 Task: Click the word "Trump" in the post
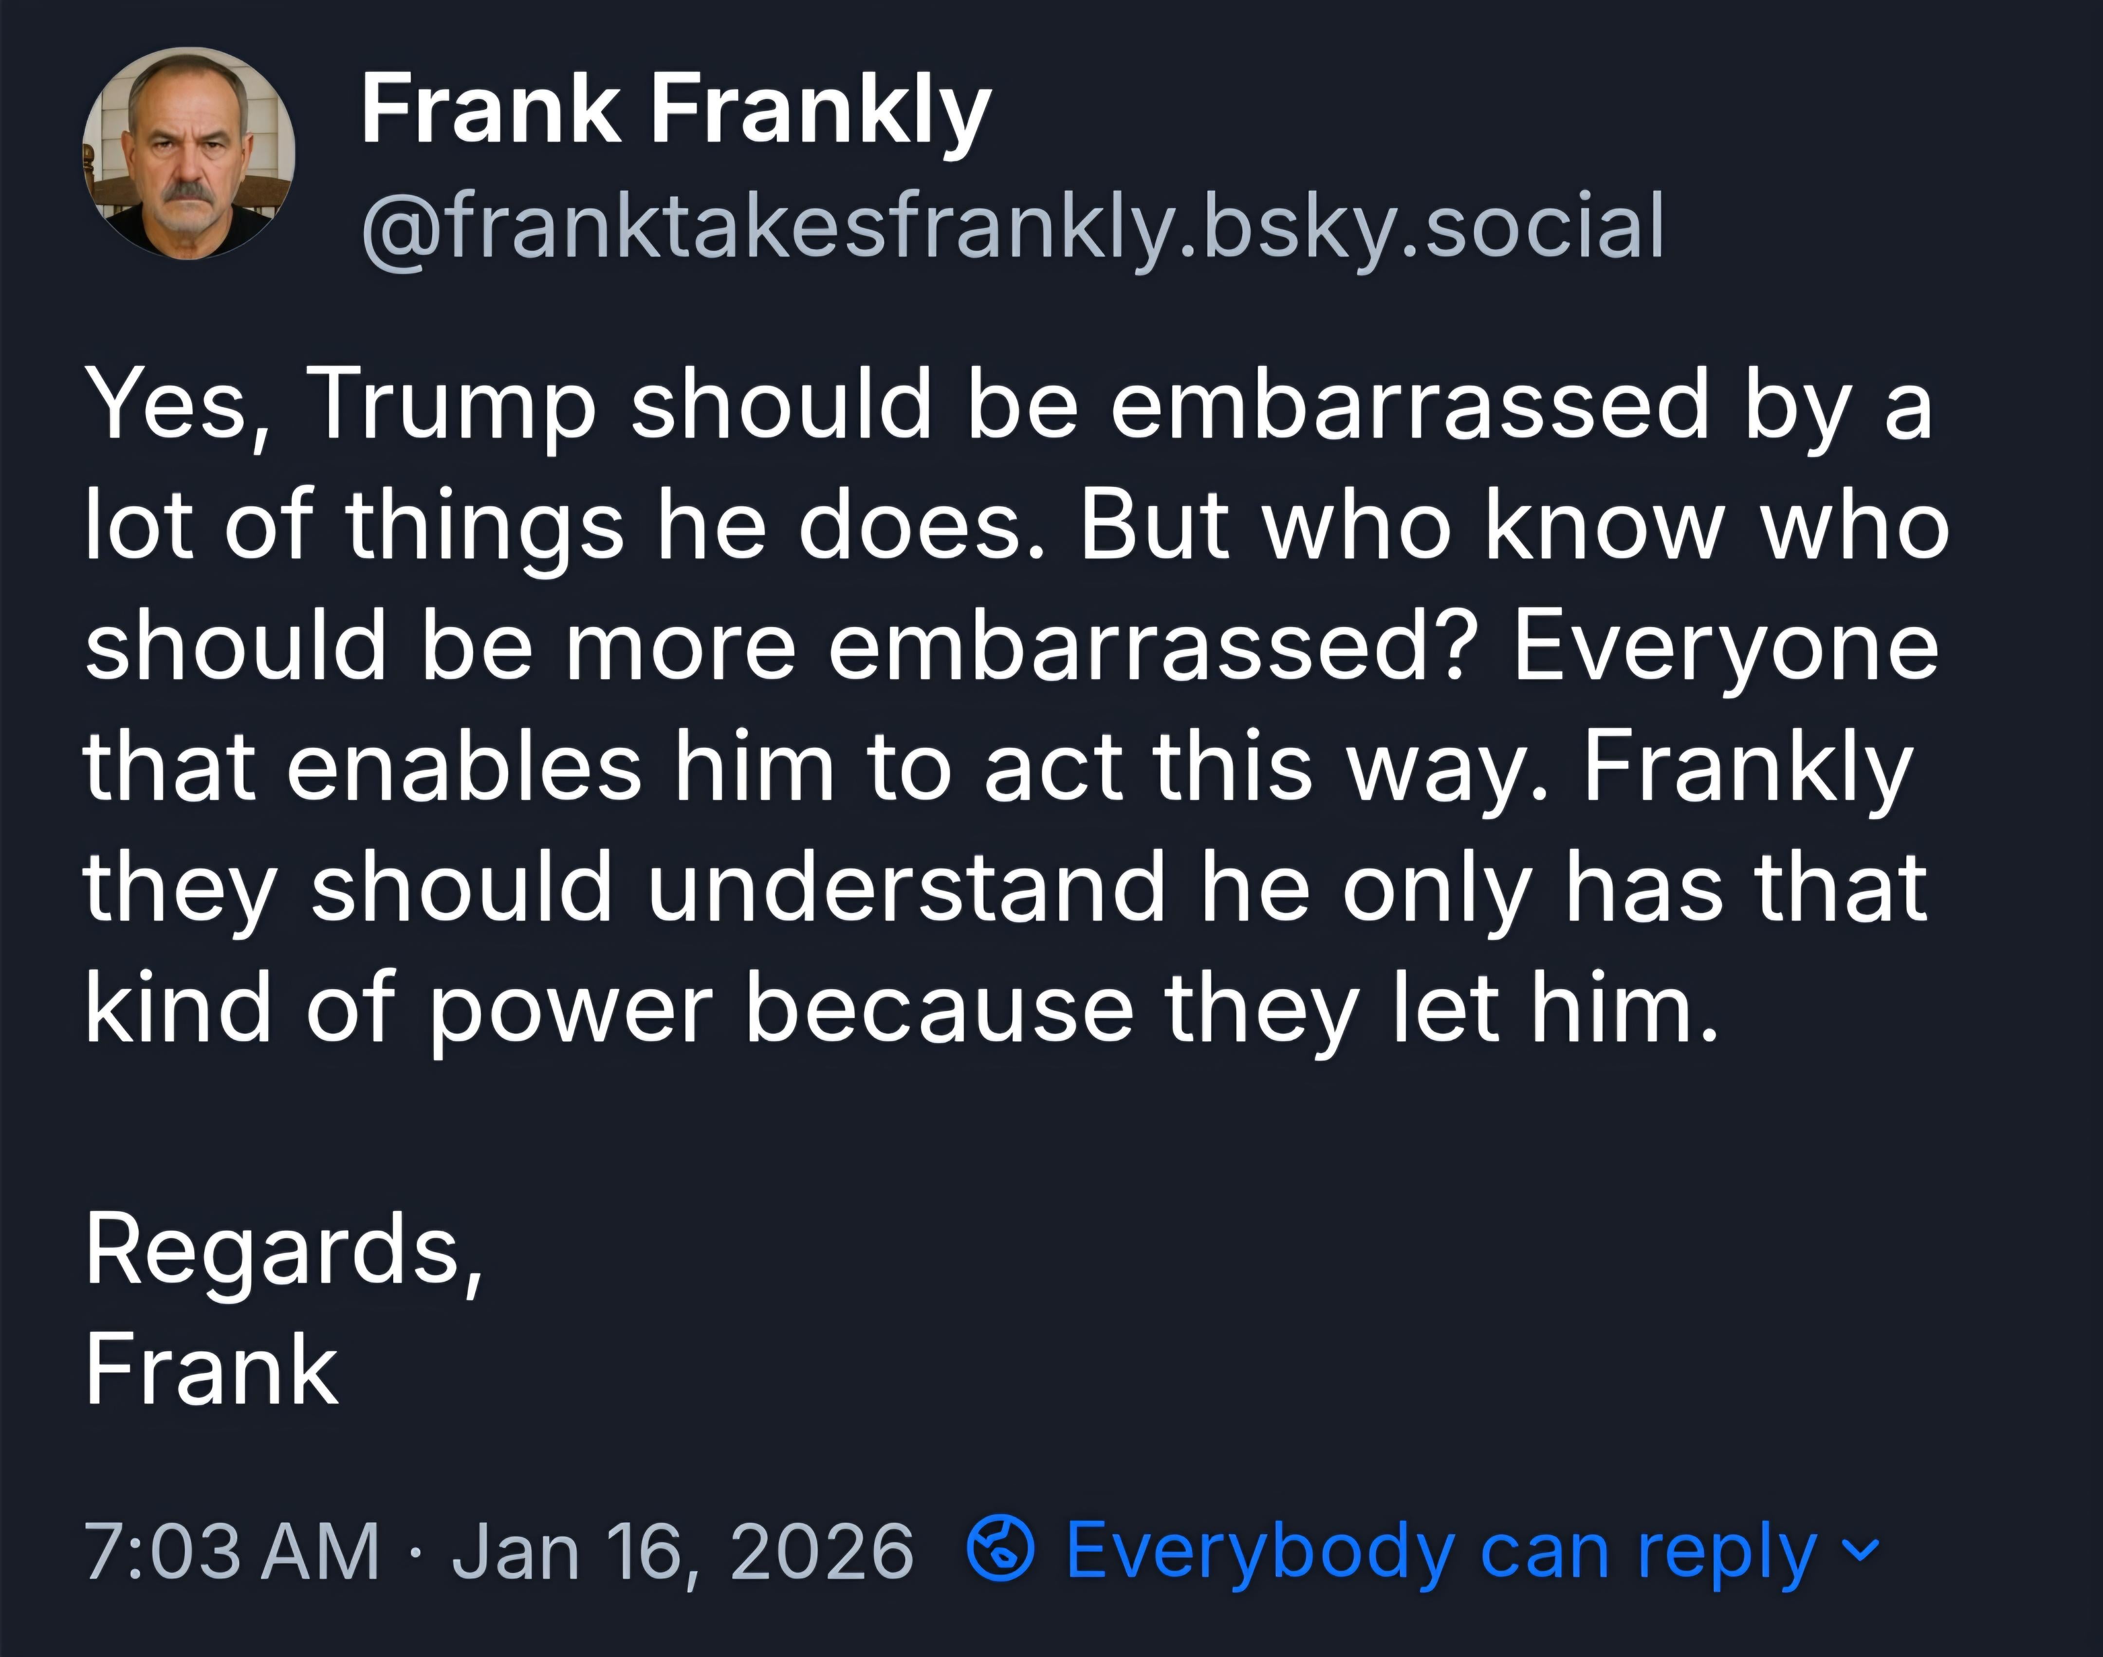pyautogui.click(x=451, y=405)
